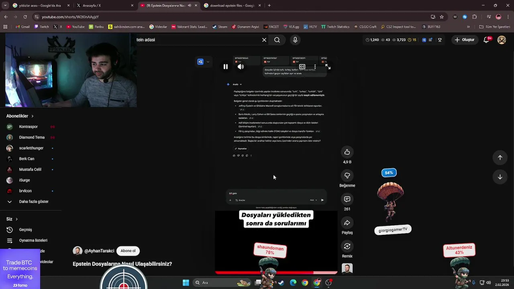
Task: Open the Paribu bookmark
Action: tap(96, 27)
